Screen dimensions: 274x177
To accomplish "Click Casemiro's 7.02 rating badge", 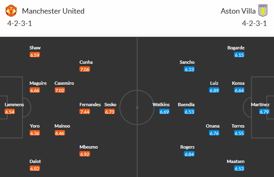I will pos(60,90).
